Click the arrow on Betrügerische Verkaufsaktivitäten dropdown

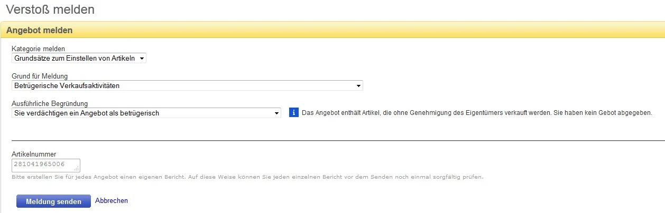(x=358, y=85)
